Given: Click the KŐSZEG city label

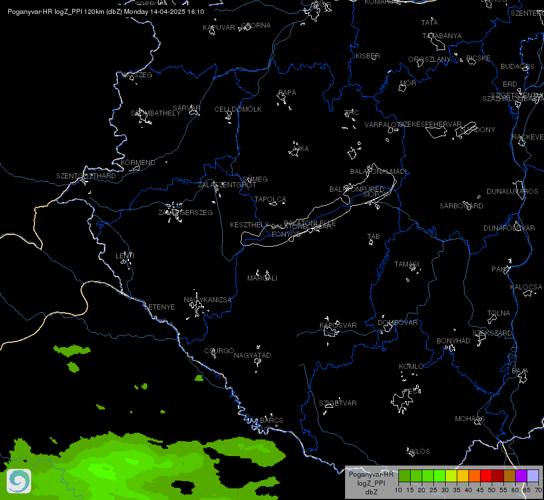Looking at the screenshot, I should (138, 75).
